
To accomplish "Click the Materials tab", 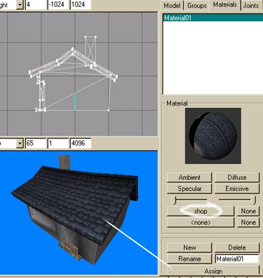I will (225, 5).
